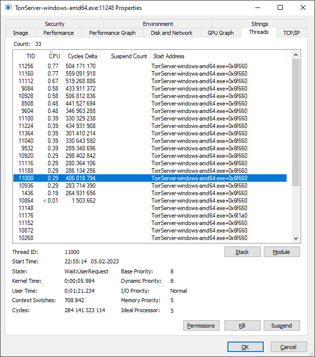This screenshot has width=315, height=357.
Task: Click the thread list scroll up arrow
Action: coord(296,55)
